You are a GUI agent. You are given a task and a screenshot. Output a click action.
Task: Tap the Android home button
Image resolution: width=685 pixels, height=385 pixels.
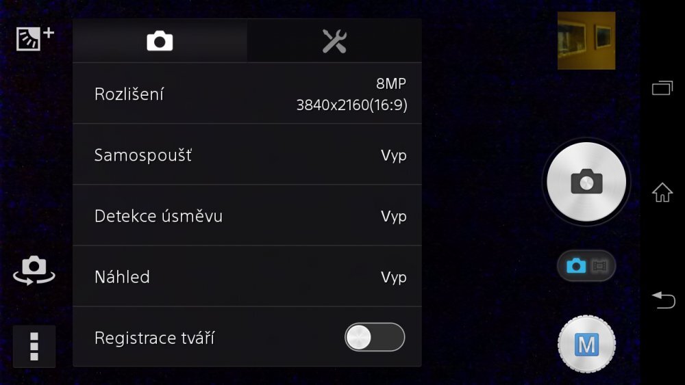tap(662, 192)
